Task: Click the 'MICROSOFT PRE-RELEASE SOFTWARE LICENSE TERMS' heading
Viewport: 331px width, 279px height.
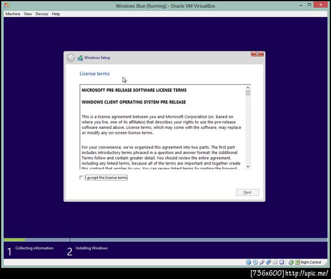Action: (134, 90)
